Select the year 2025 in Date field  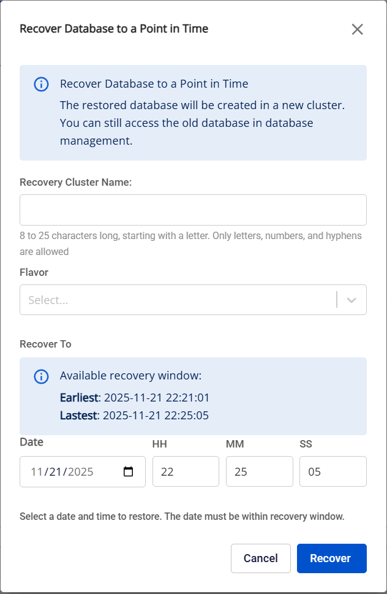click(80, 472)
